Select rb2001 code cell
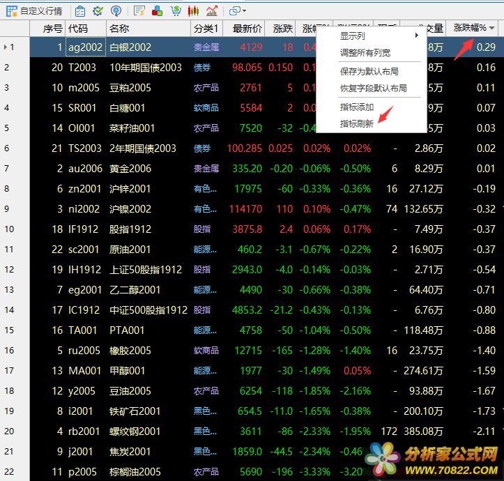 [x=84, y=432]
